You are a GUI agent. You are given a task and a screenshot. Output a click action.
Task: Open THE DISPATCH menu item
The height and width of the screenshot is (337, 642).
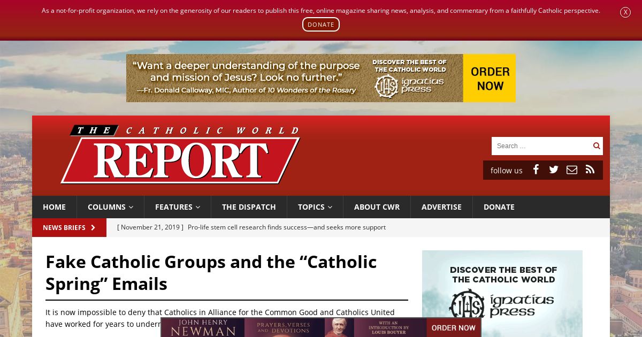point(249,207)
